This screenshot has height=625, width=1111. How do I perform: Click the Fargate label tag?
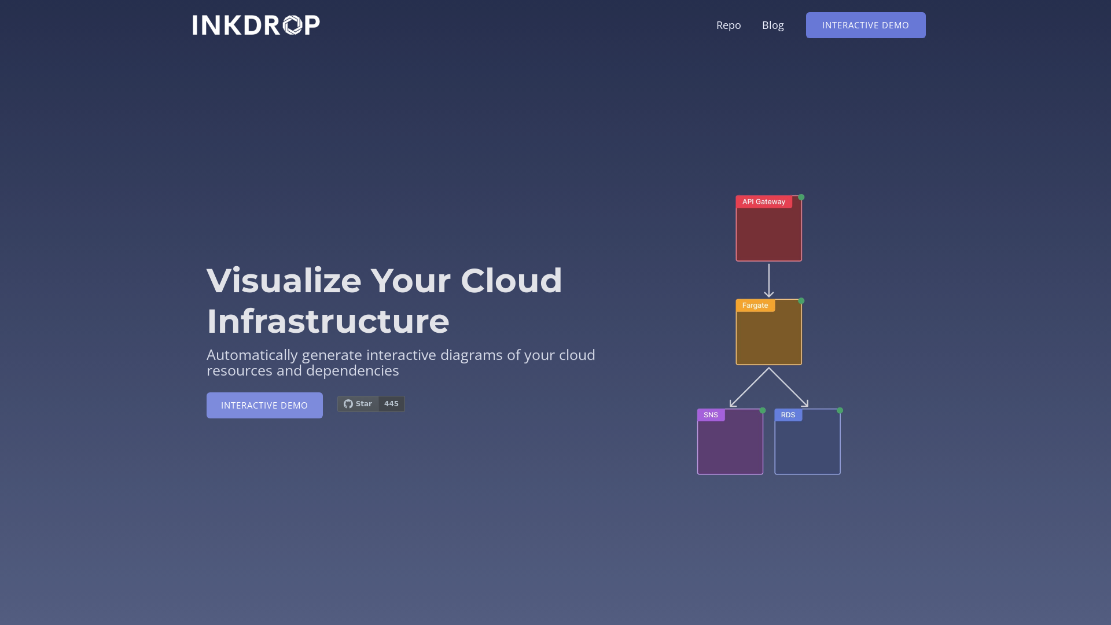(755, 306)
